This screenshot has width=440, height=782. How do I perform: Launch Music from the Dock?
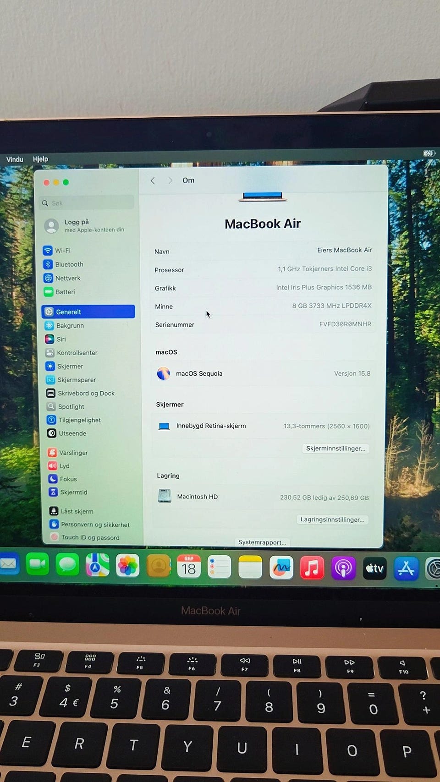click(312, 568)
